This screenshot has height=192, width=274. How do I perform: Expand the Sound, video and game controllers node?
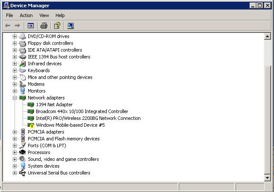pos(15,159)
